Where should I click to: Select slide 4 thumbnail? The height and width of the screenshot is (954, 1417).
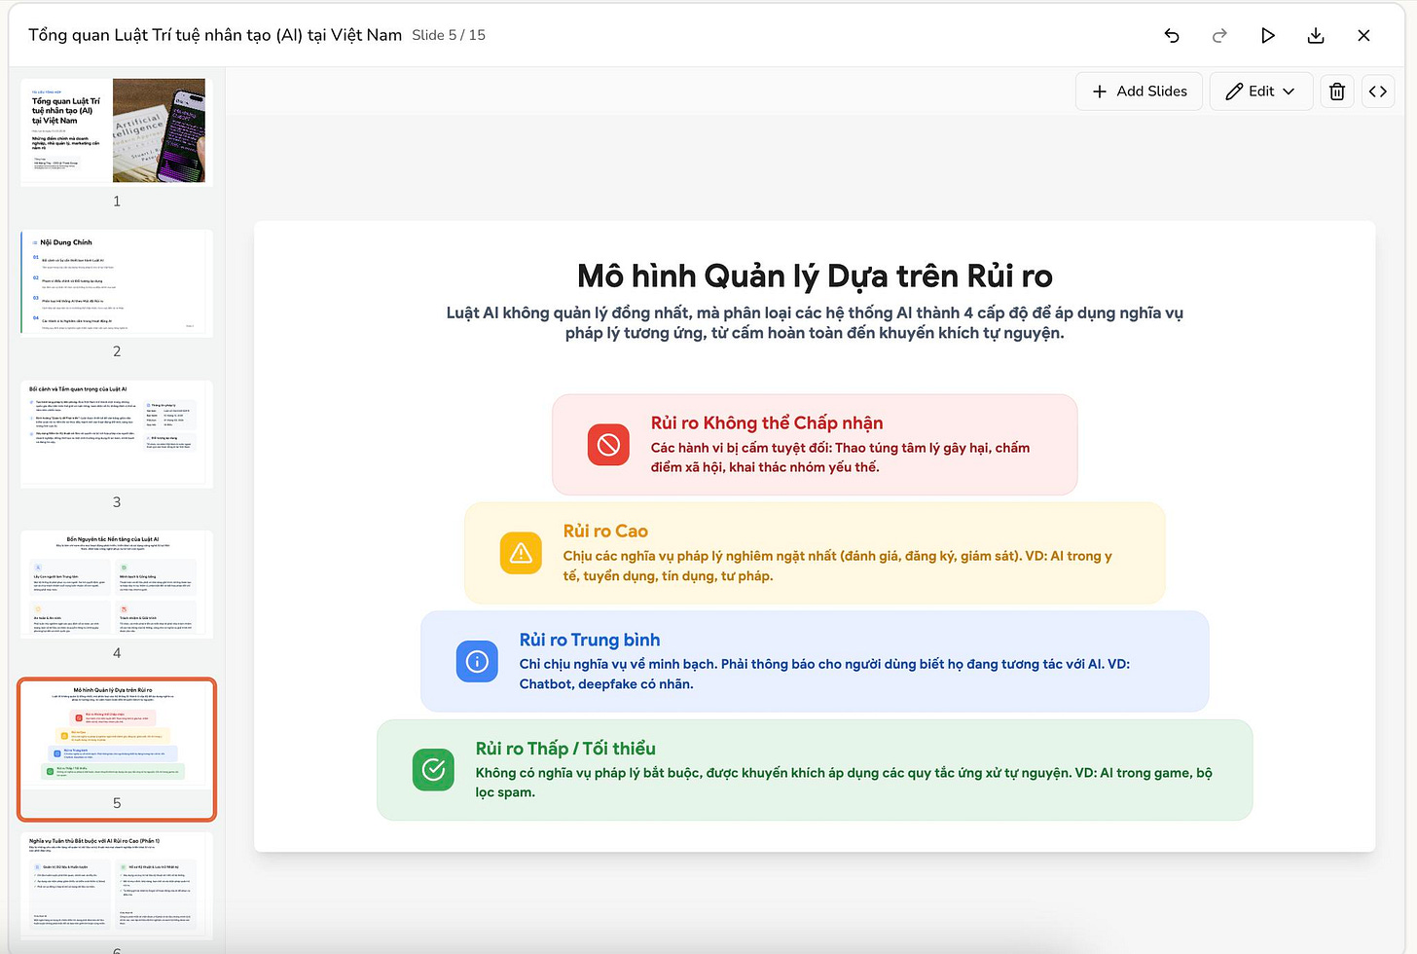tap(117, 583)
